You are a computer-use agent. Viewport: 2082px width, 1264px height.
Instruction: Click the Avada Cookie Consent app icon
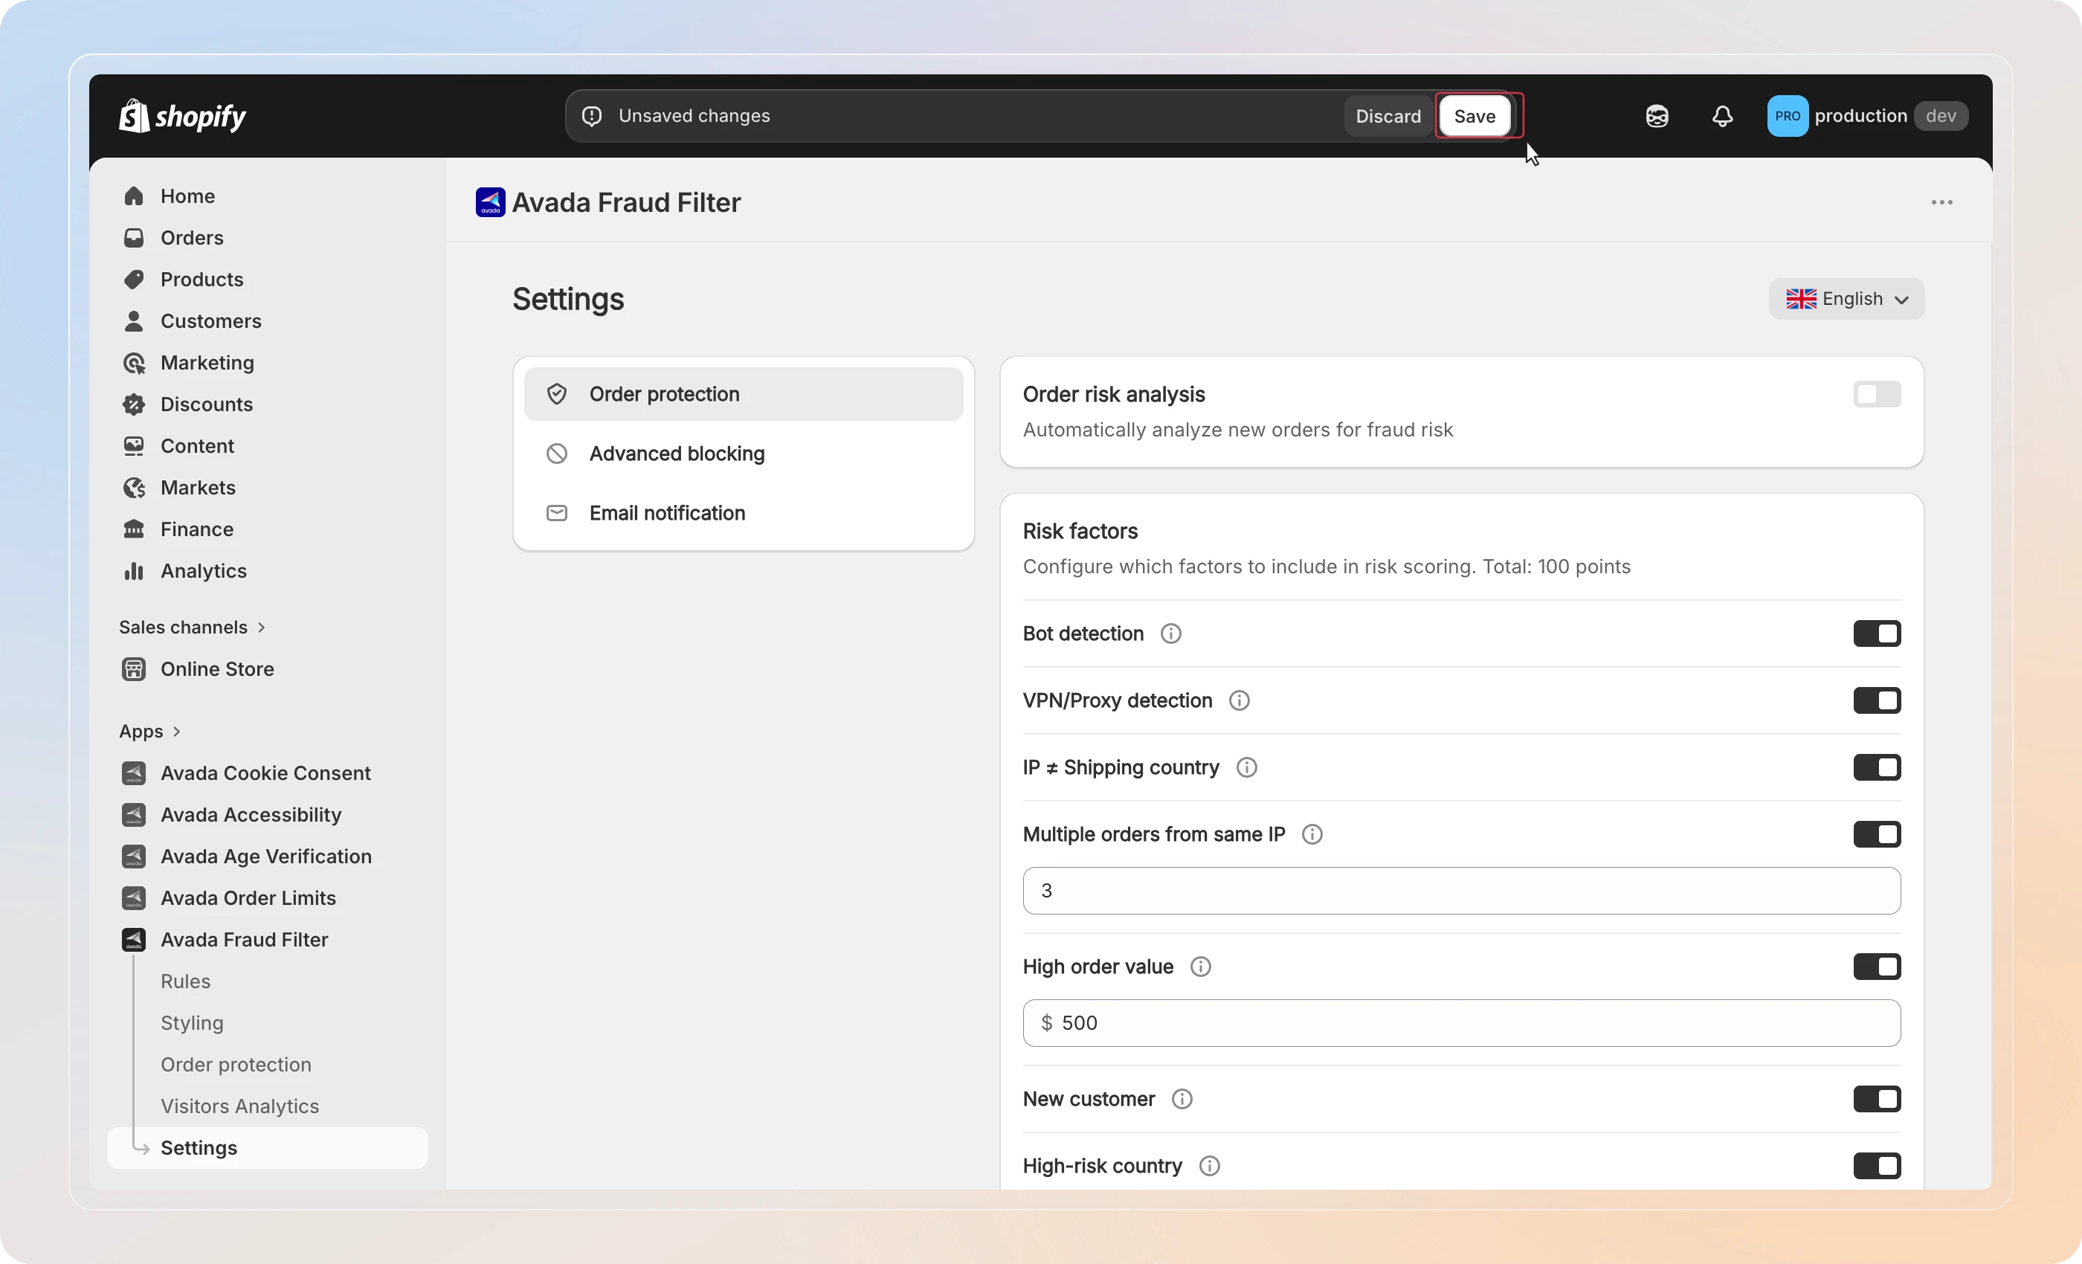[134, 773]
